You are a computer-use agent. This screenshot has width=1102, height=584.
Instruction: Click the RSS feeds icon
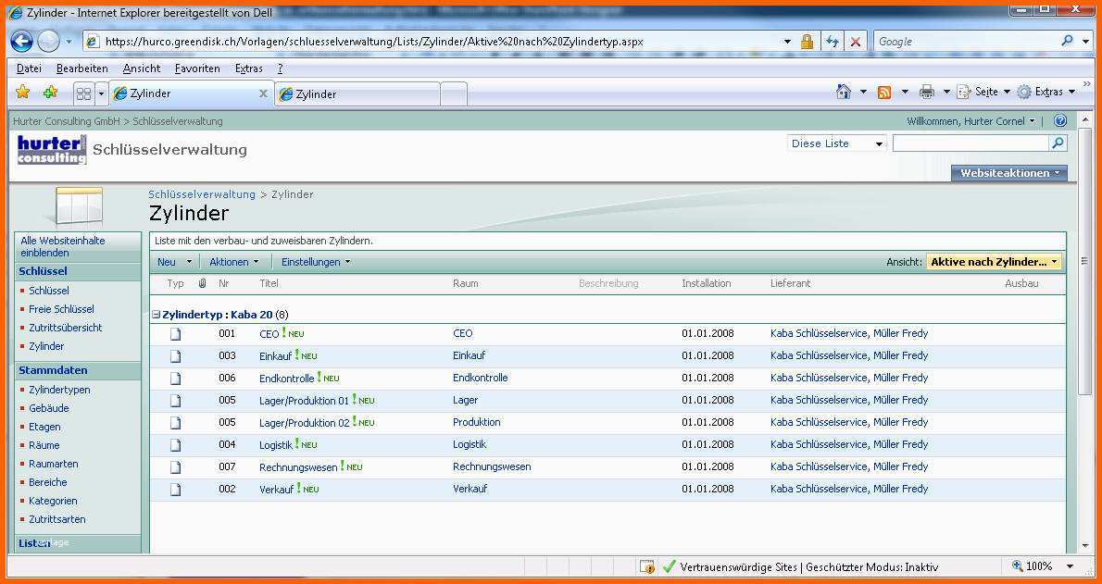884,92
